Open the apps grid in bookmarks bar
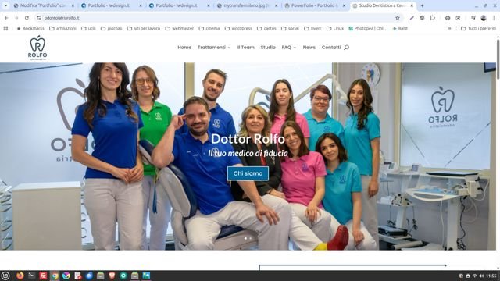This screenshot has width=500, height=281. click(x=5, y=28)
